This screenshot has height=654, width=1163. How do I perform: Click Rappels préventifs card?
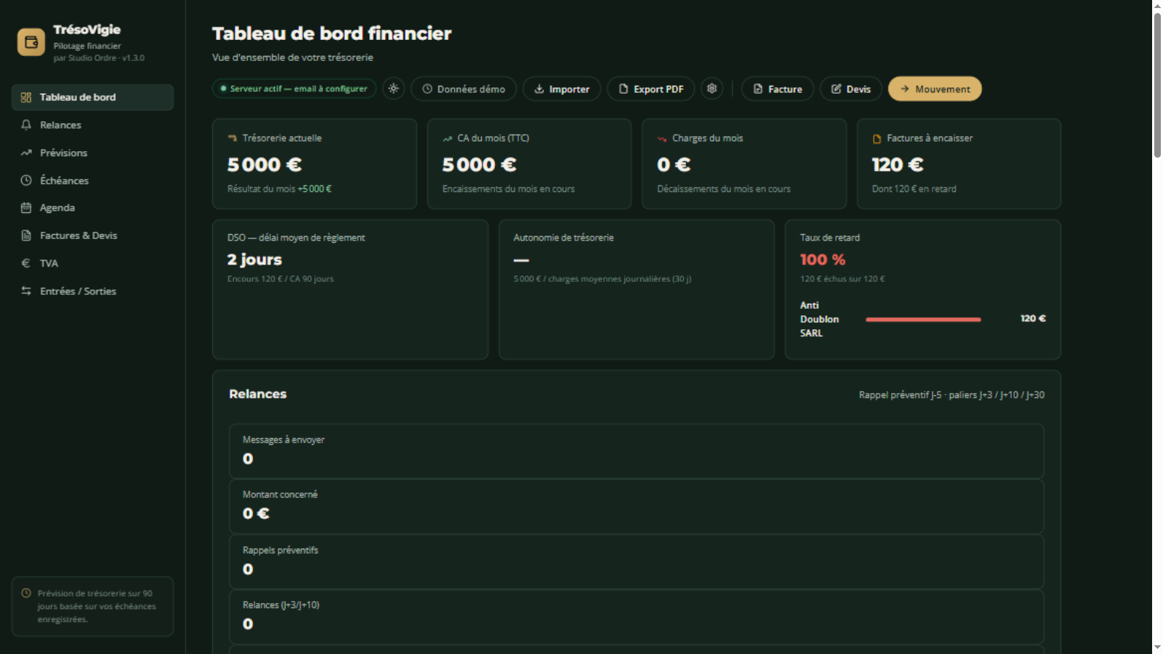tap(637, 562)
